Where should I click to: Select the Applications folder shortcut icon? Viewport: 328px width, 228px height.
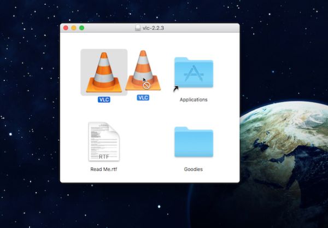pos(194,73)
